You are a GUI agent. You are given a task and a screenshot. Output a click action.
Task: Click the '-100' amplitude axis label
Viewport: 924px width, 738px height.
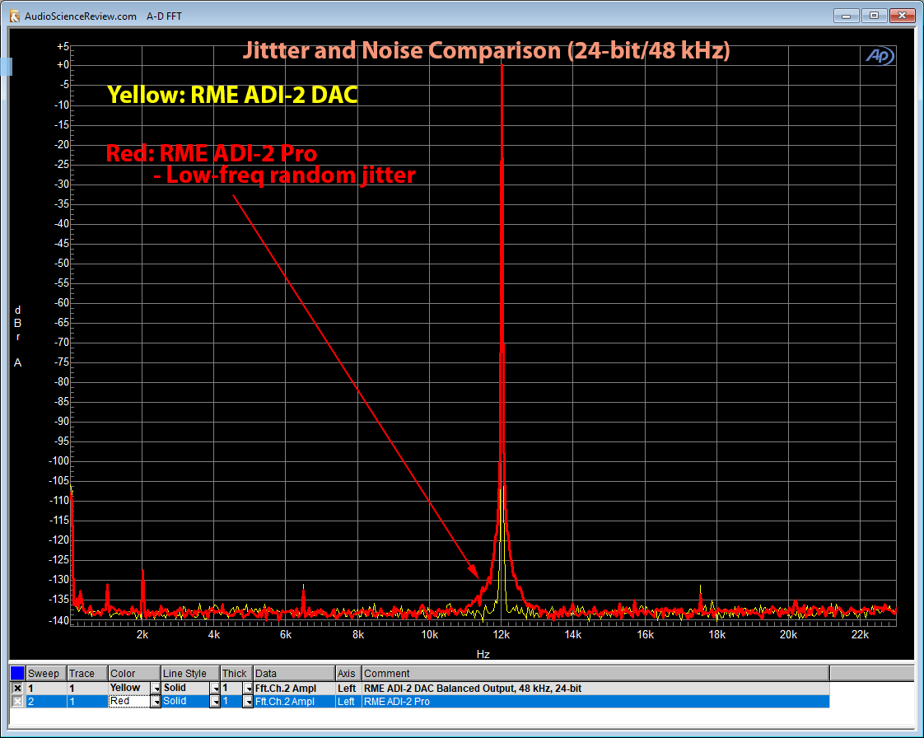pos(59,461)
